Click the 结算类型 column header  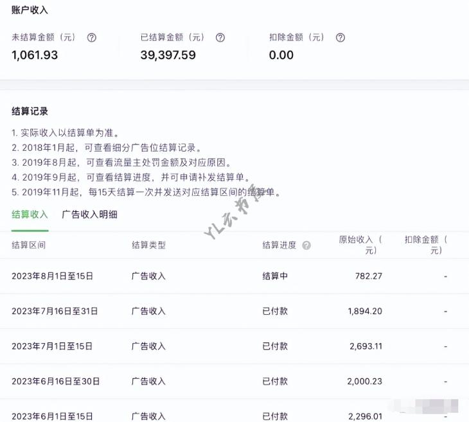tap(148, 245)
